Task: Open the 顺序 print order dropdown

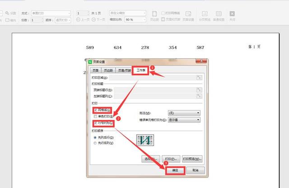Action: [63, 20]
